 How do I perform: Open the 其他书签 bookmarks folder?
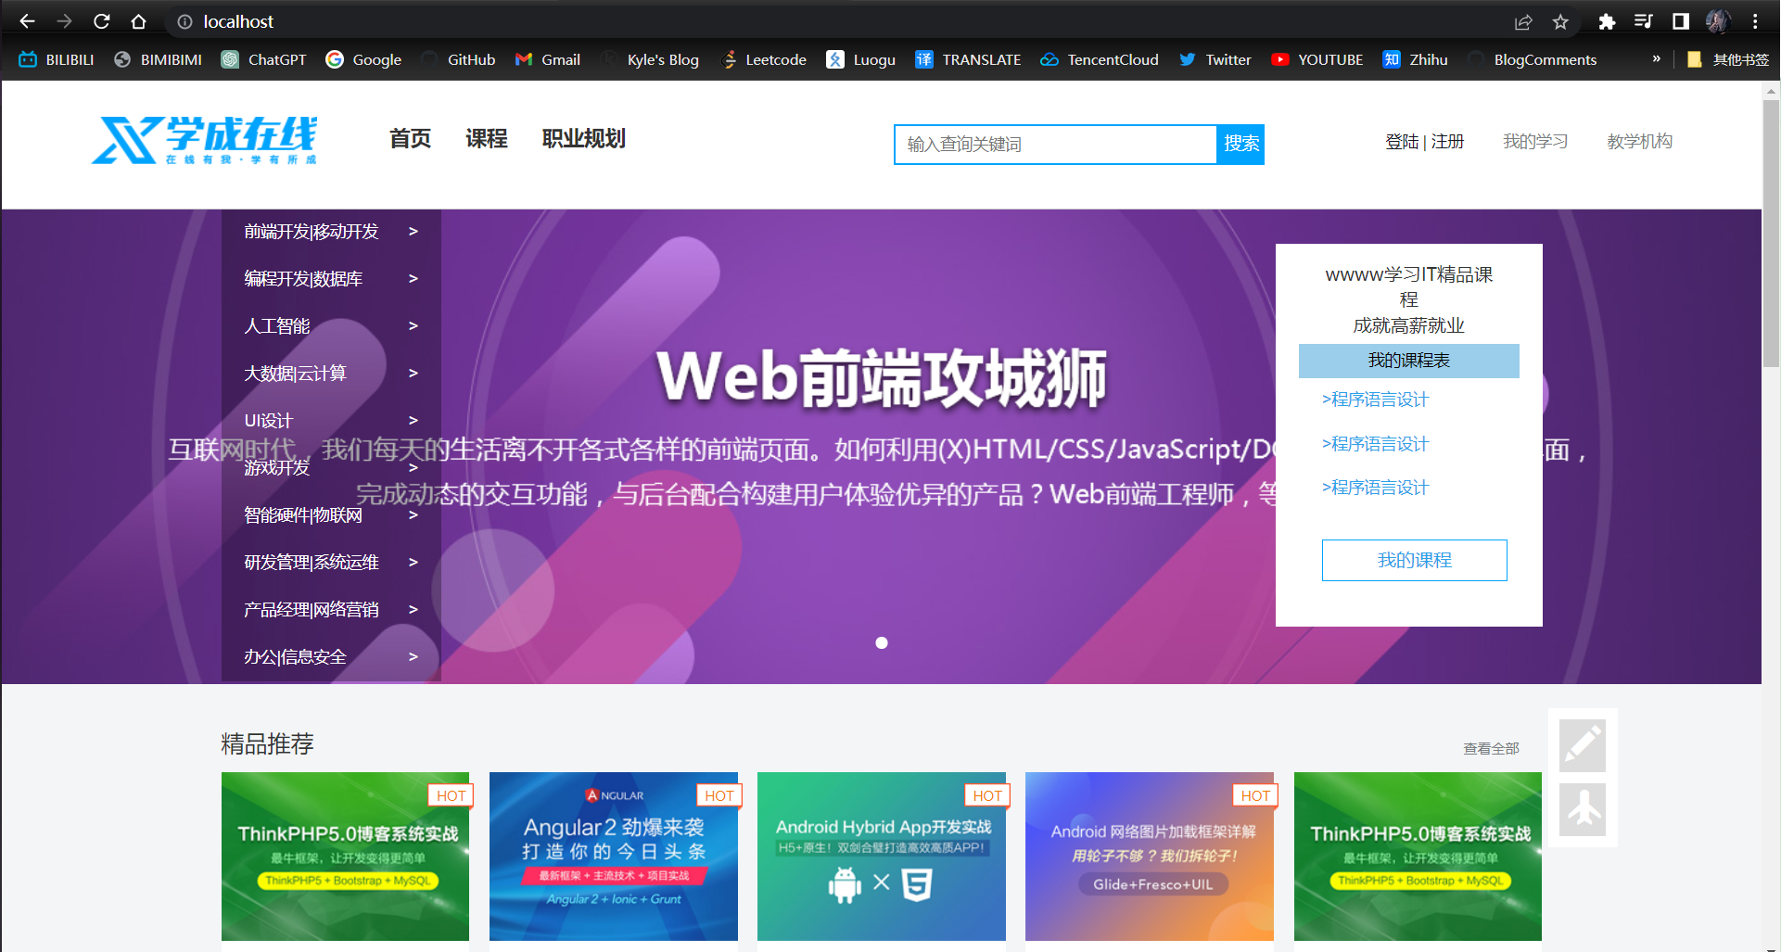[x=1728, y=59]
